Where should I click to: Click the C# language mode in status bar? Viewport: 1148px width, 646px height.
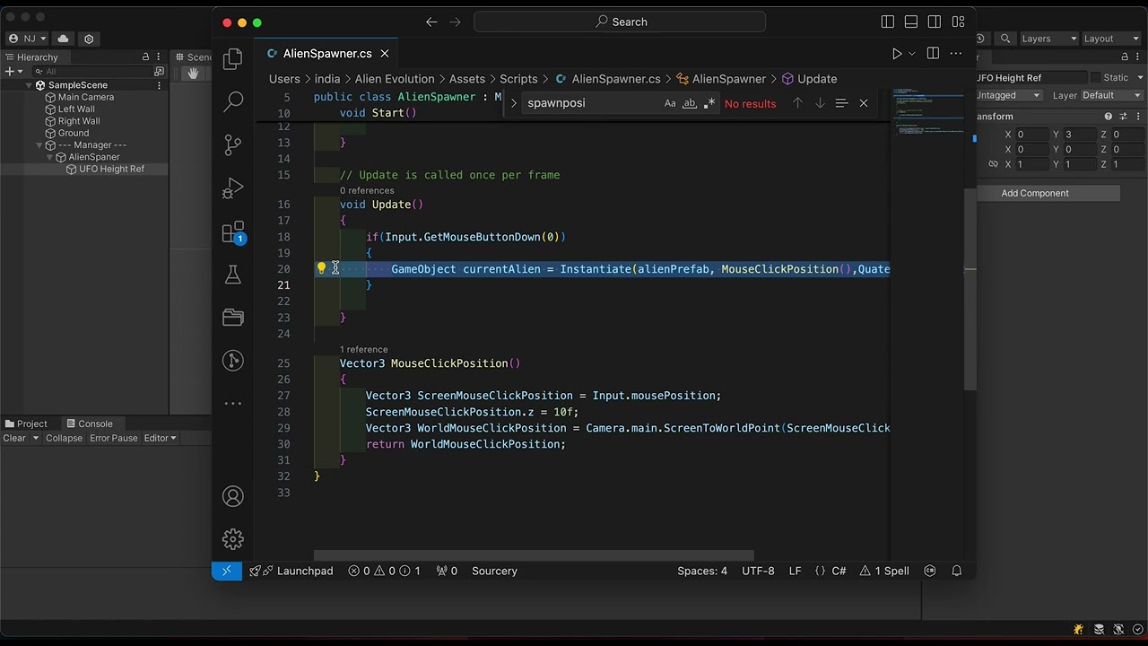(839, 571)
